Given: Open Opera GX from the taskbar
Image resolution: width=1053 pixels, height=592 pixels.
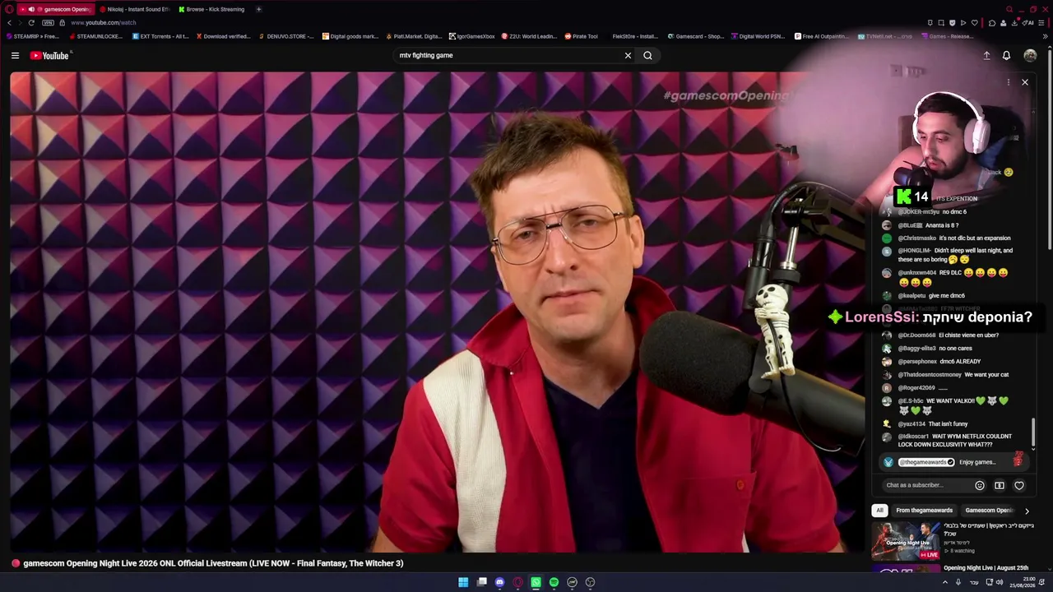Looking at the screenshot, I should click(517, 582).
